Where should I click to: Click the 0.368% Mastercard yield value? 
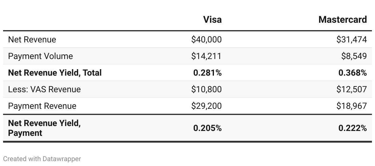(353, 73)
